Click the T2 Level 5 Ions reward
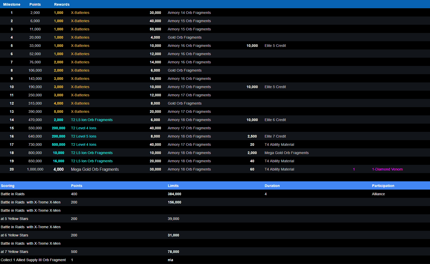Screen dimensions: 430x264 coord(83,136)
